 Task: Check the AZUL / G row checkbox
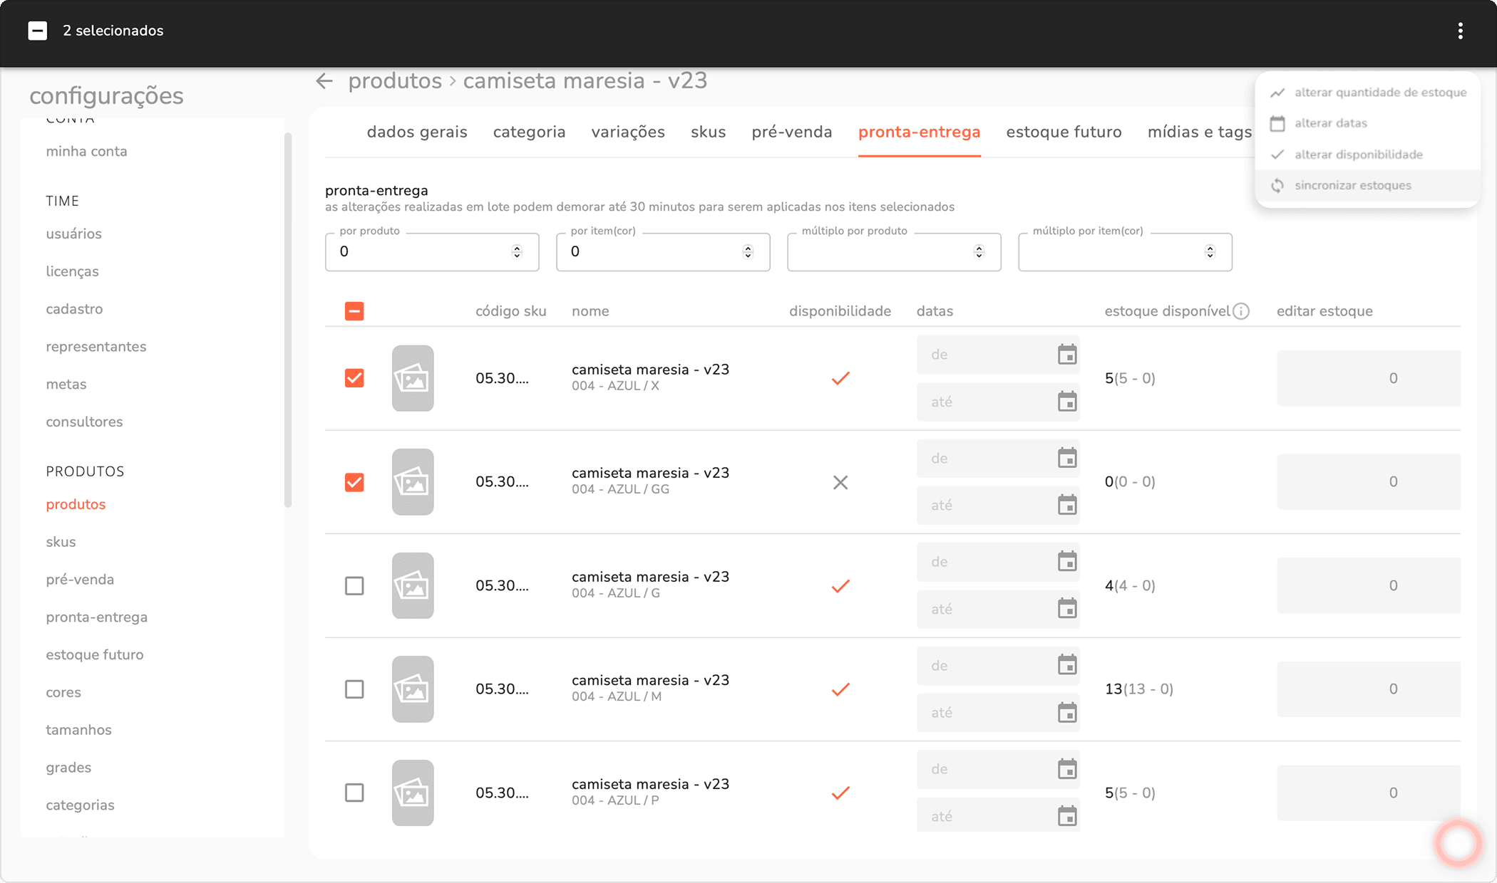pos(354,585)
